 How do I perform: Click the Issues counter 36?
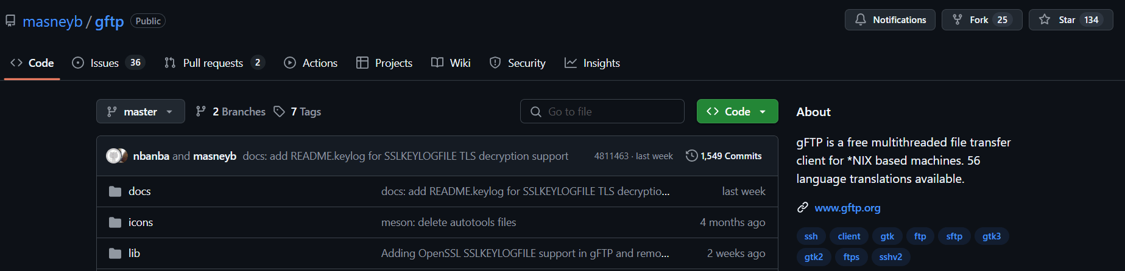pos(135,63)
